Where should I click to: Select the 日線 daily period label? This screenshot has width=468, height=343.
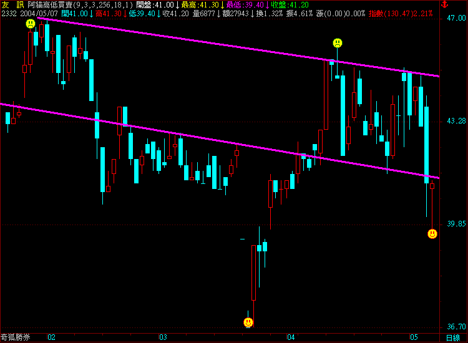[453, 338]
